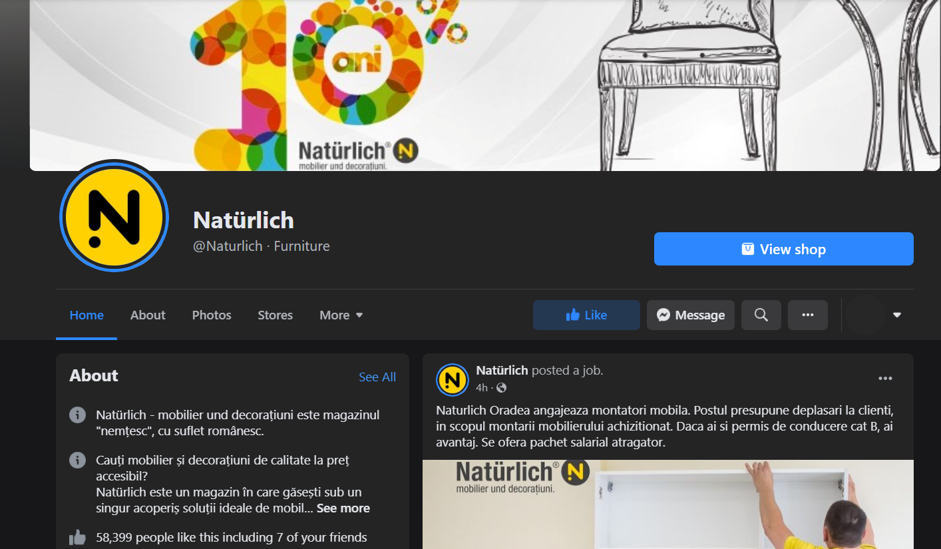Open the post's 4h timestamp
The image size is (941, 549).
pyautogui.click(x=482, y=388)
